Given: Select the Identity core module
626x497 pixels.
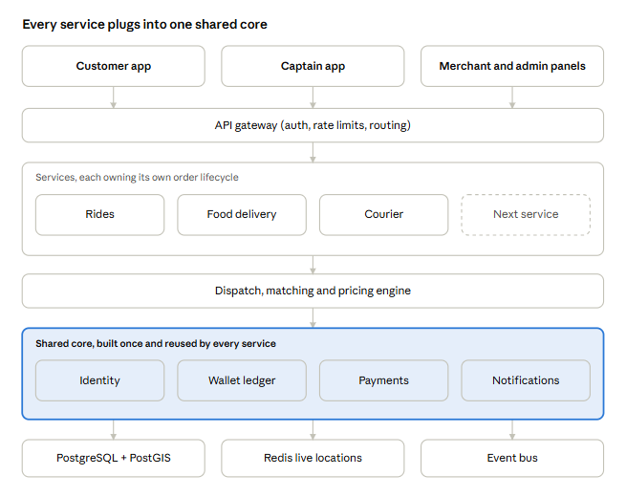Looking at the screenshot, I should 99,380.
